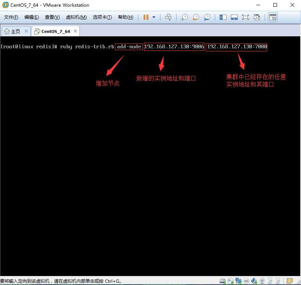301x285 pixels.
Task: Click the webcam device status icon
Action: [262, 281]
